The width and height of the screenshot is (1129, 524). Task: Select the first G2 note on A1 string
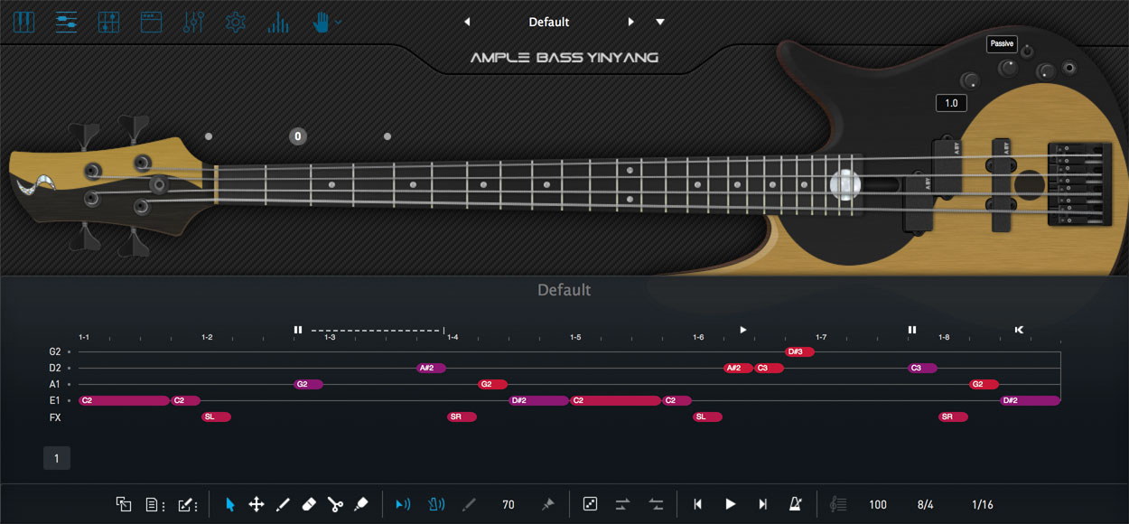(308, 384)
